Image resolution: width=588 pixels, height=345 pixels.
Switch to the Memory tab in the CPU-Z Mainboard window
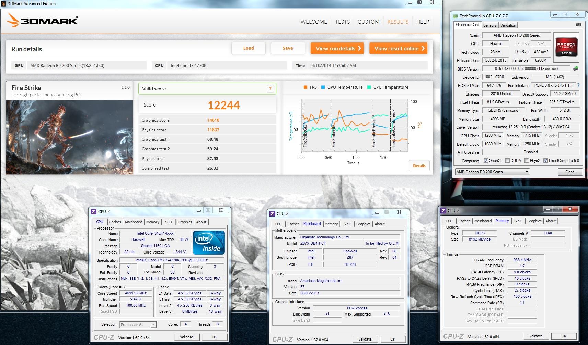331,224
